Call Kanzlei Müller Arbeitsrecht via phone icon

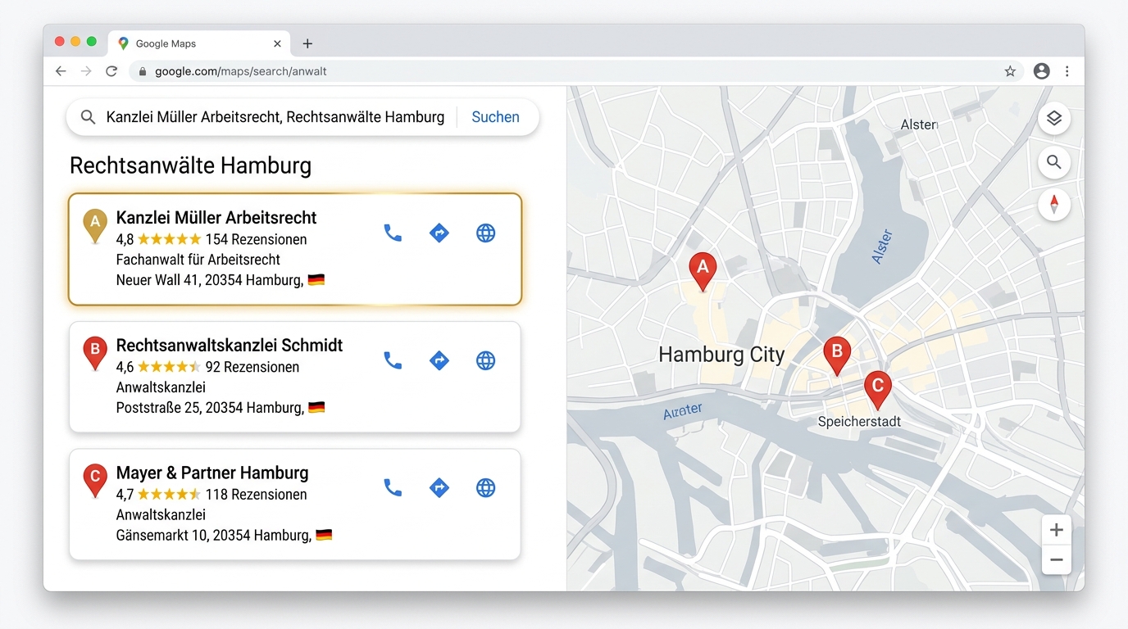click(x=393, y=233)
